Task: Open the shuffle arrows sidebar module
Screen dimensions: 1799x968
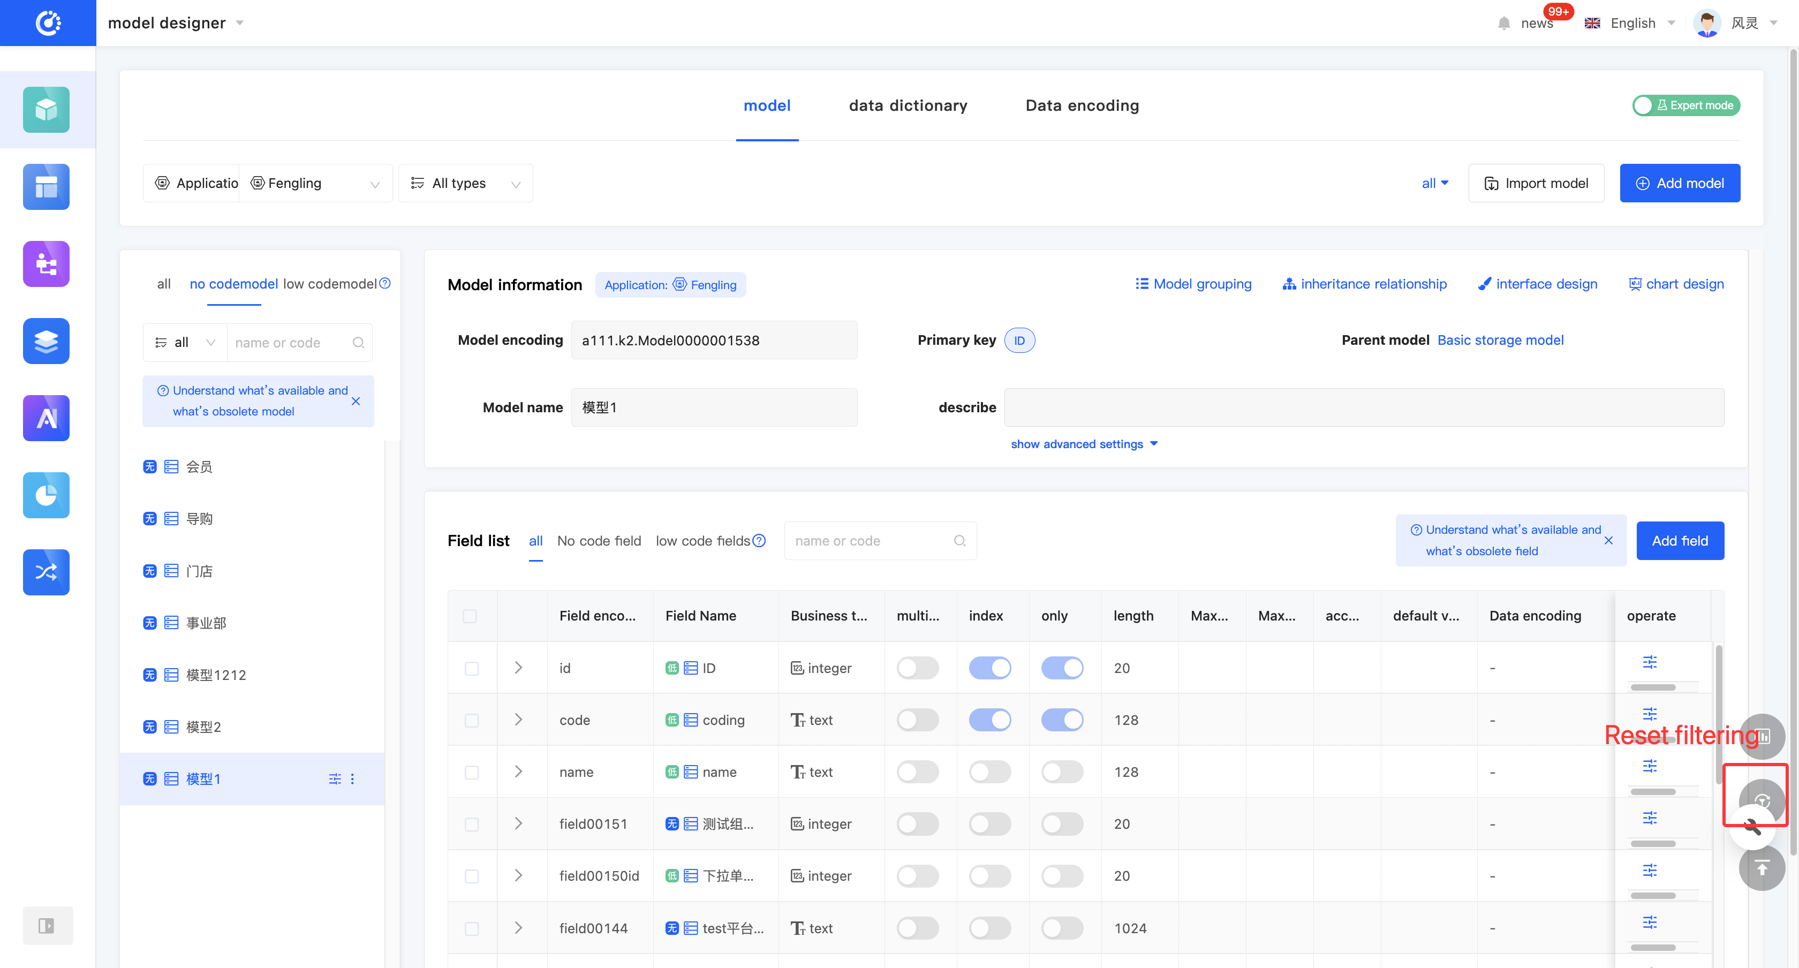Action: (x=46, y=572)
